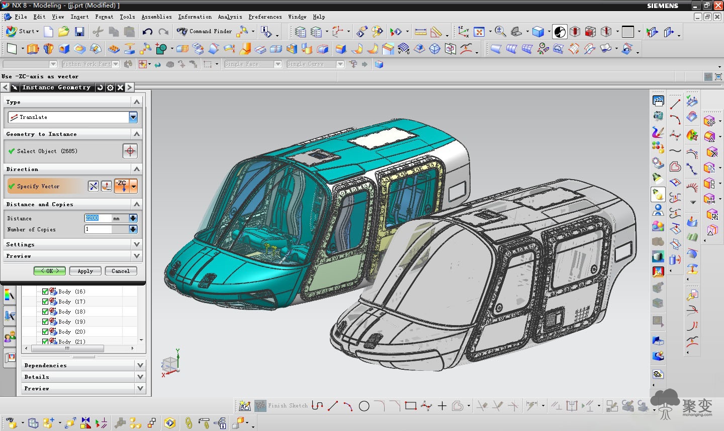Toggle the Body (16) checkbox
Screen dimensions: 724x431
45,292
